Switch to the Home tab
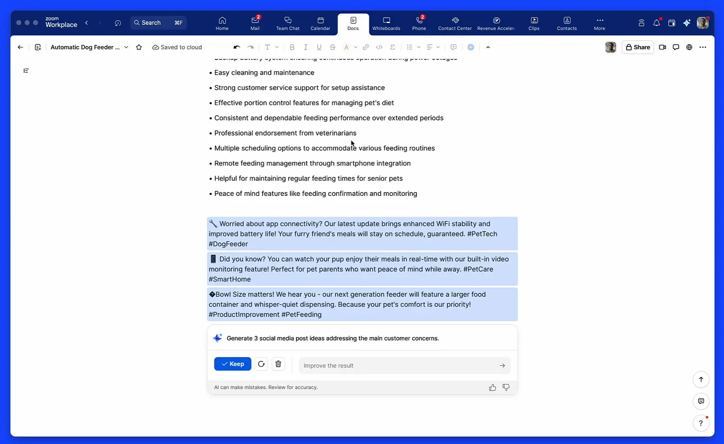The height and width of the screenshot is (444, 724). [x=222, y=23]
